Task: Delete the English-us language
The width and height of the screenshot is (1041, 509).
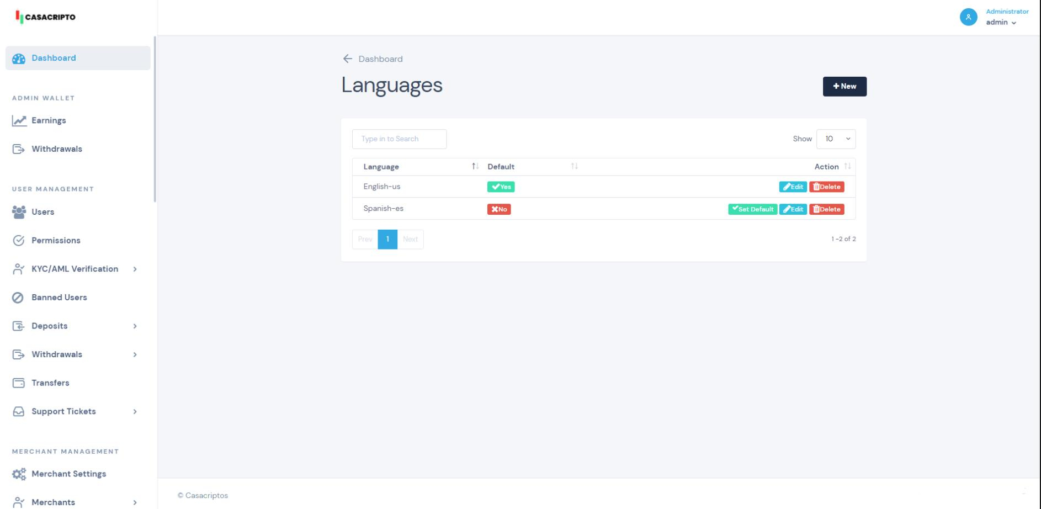Action: pyautogui.click(x=826, y=187)
